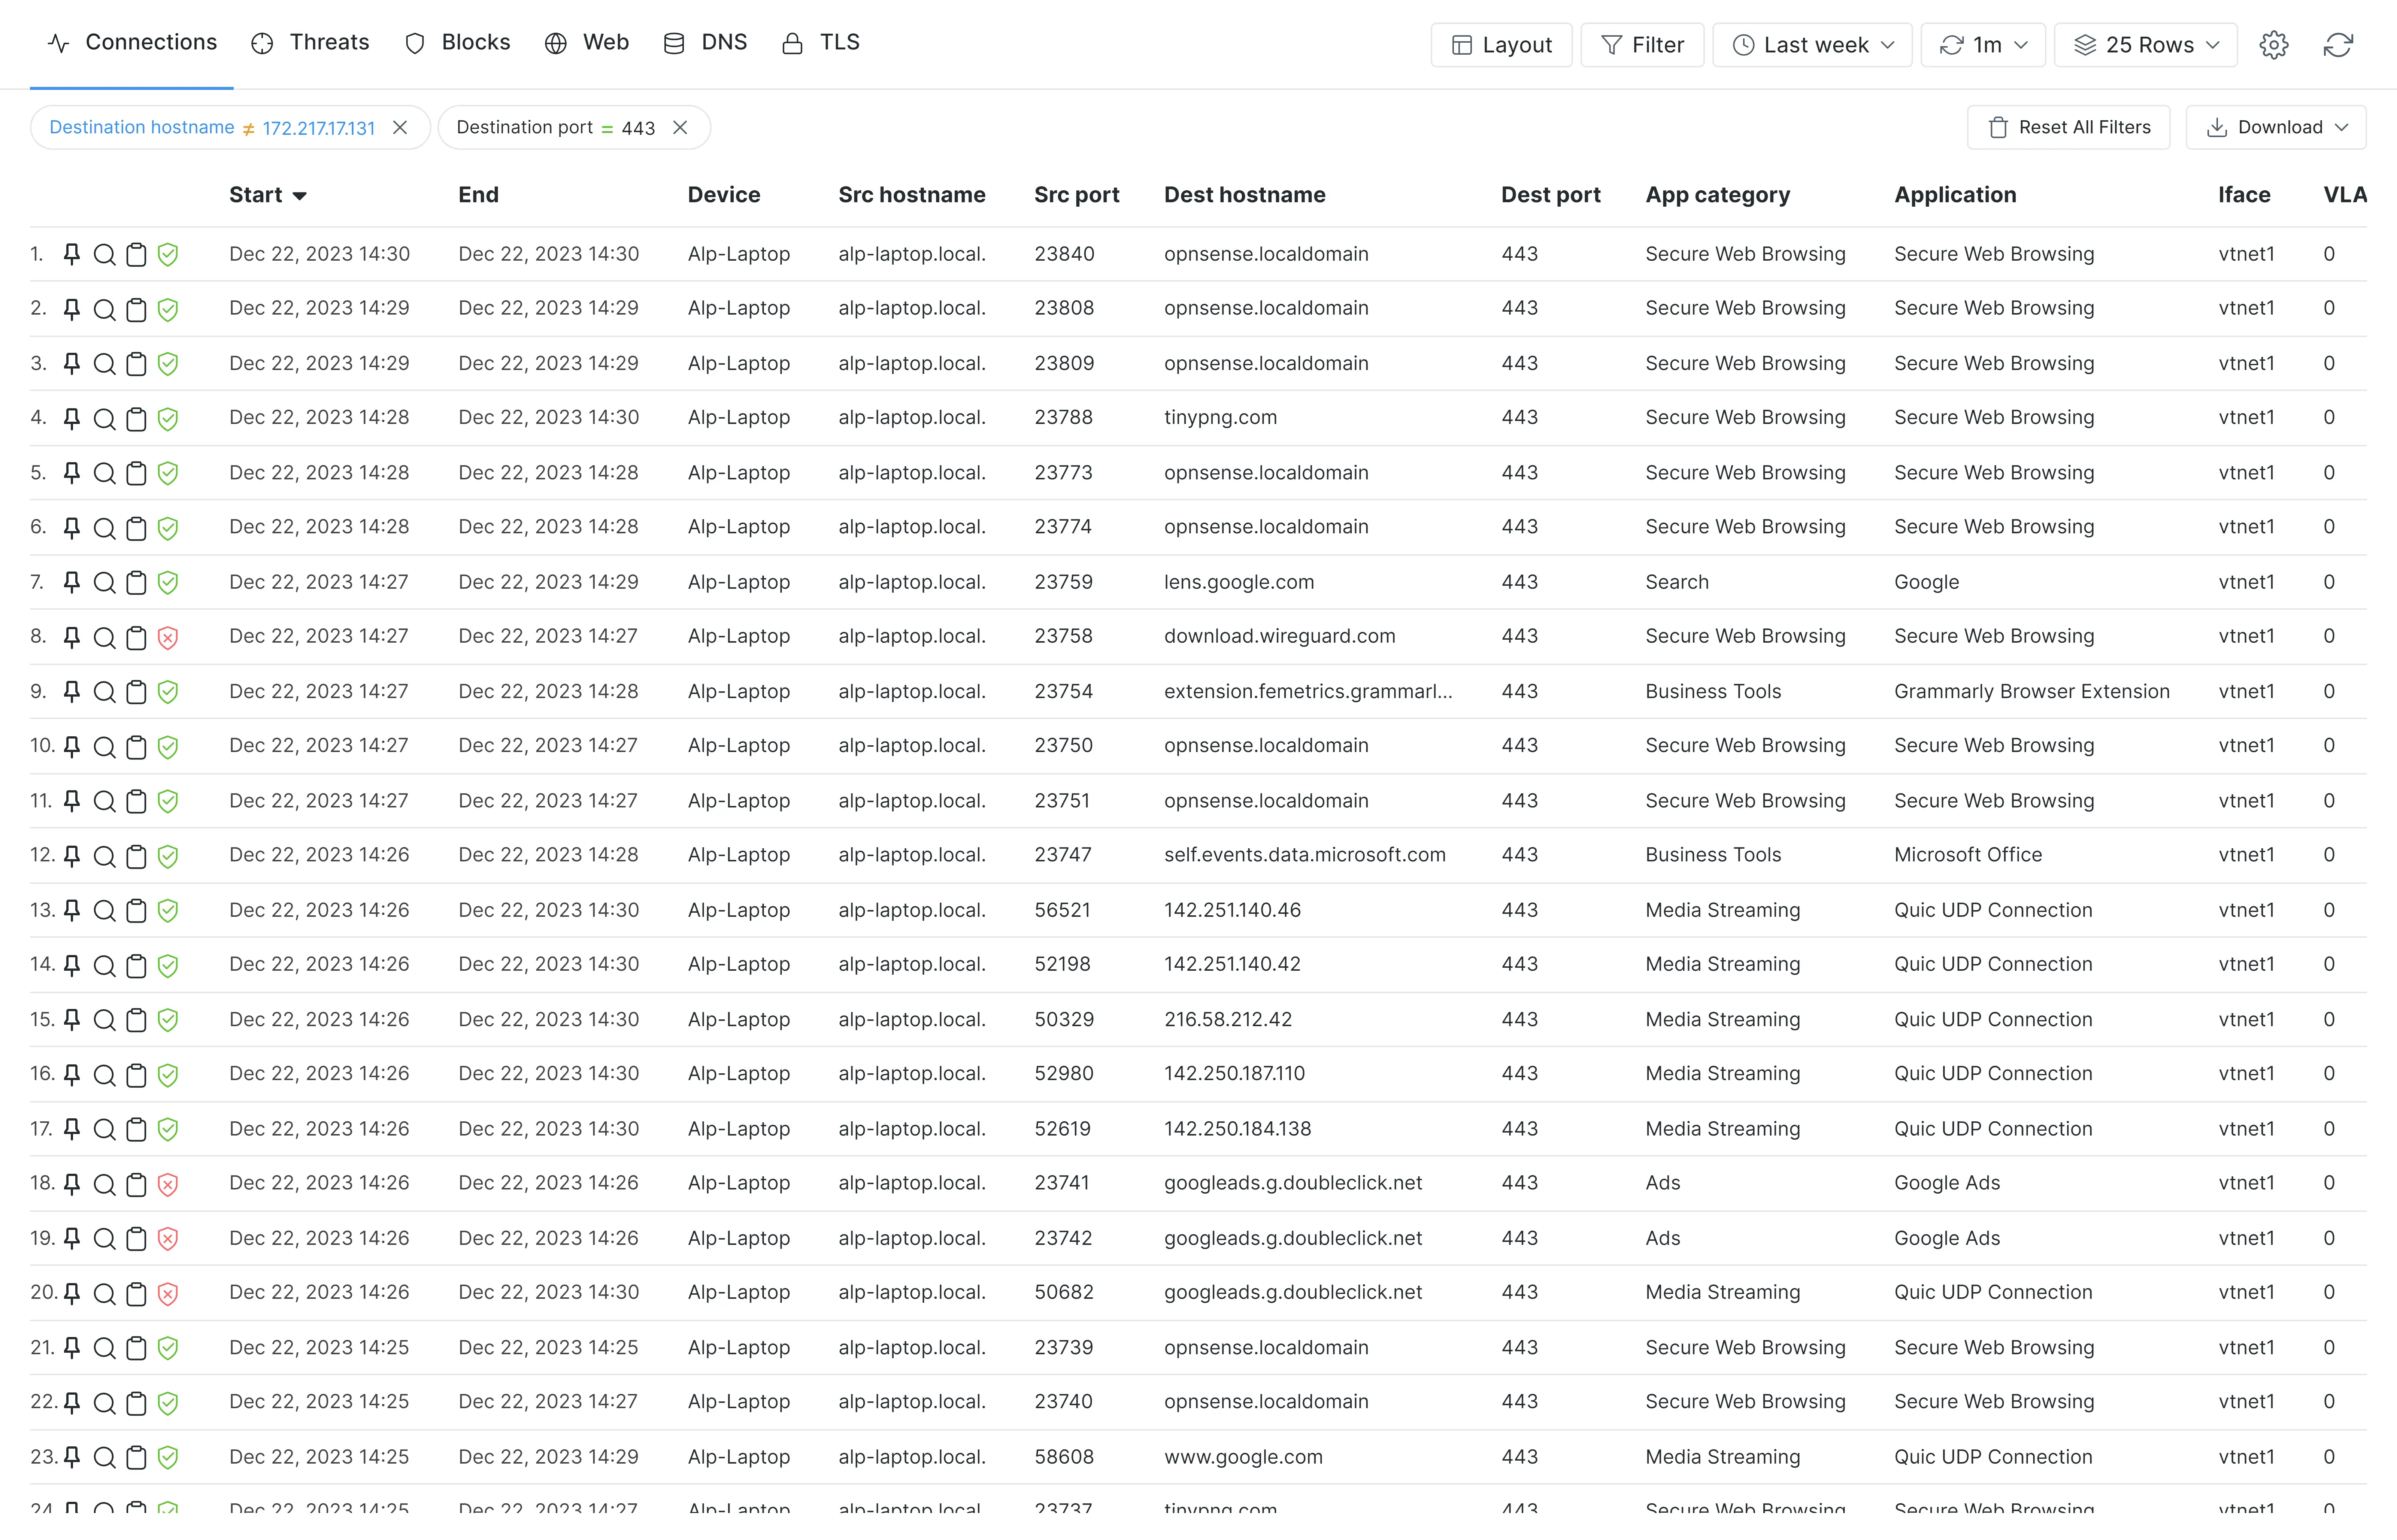Click green shield on row 17
Image resolution: width=2397 pixels, height=1540 pixels.
pos(168,1129)
